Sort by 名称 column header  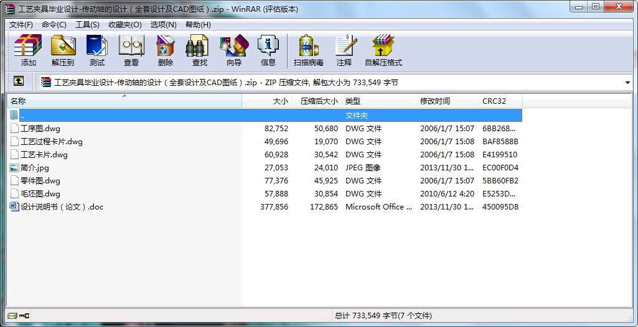click(124, 101)
